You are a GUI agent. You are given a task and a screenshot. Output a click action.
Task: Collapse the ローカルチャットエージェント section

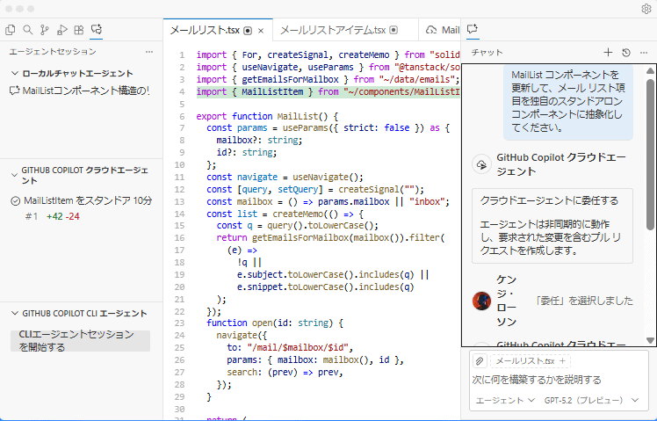pos(15,74)
